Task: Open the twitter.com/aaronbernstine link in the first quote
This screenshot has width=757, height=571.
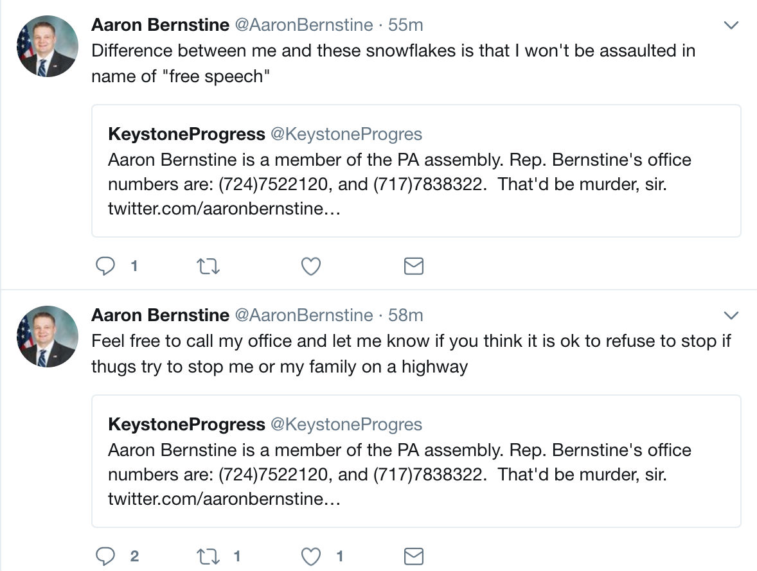Action: tap(224, 209)
